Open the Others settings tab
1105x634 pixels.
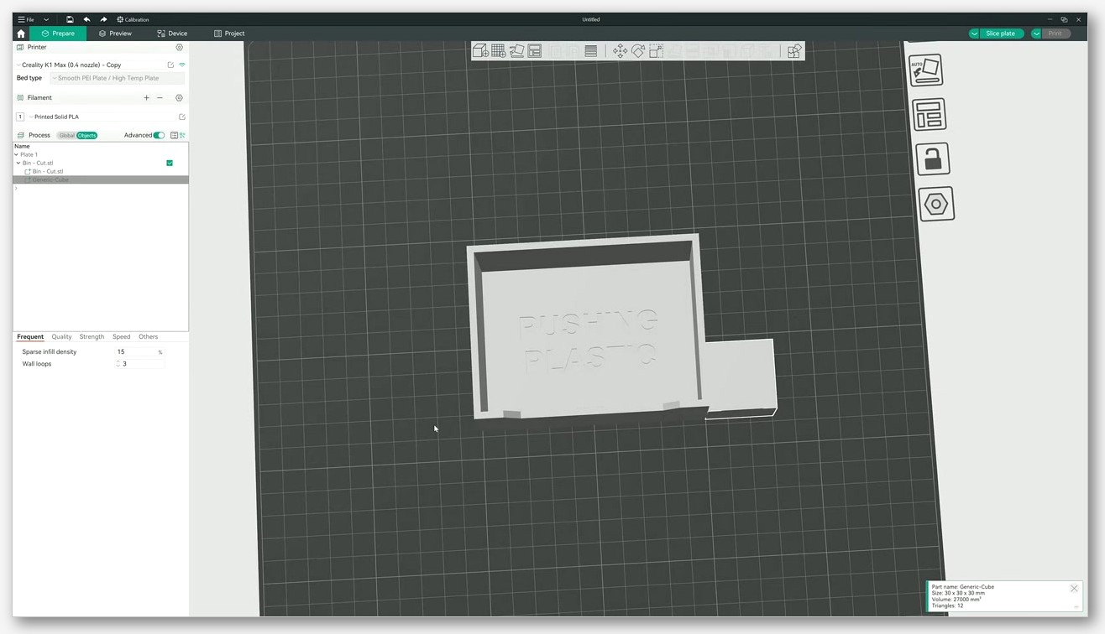click(149, 336)
